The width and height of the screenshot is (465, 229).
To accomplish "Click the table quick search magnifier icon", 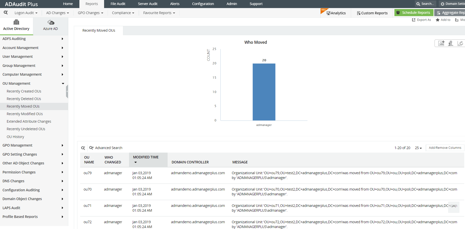I will 83,148.
